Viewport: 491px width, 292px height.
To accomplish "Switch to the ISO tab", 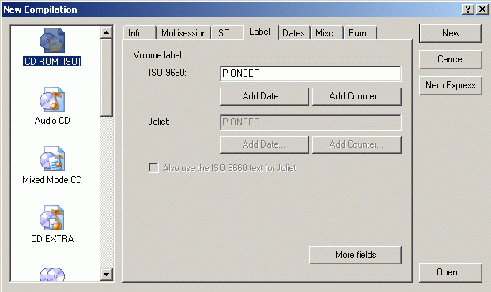I will pyautogui.click(x=223, y=33).
